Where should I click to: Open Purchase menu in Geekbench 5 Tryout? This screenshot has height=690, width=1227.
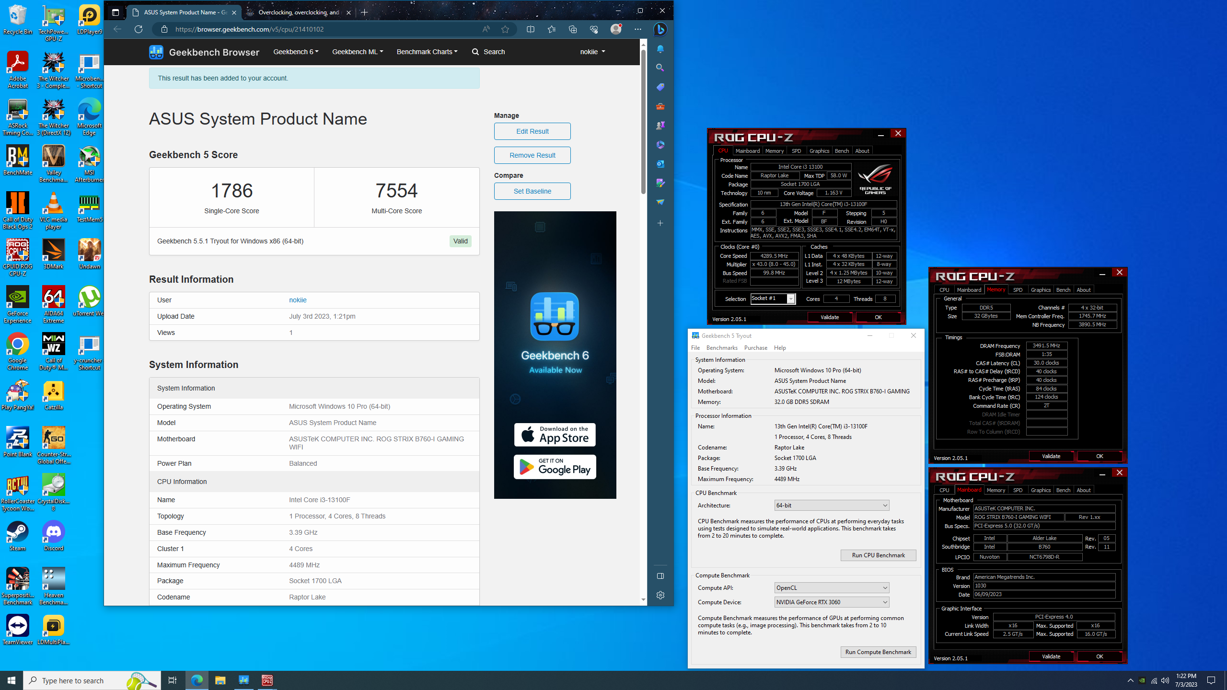[x=755, y=348]
